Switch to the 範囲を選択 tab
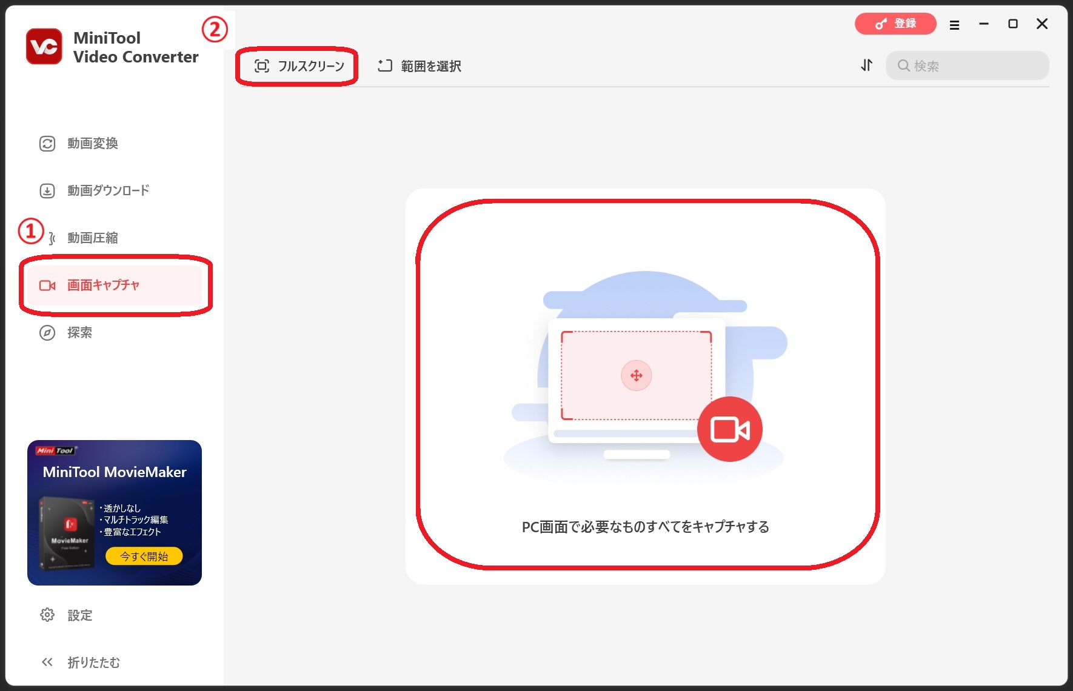Viewport: 1073px width, 691px height. click(x=420, y=66)
